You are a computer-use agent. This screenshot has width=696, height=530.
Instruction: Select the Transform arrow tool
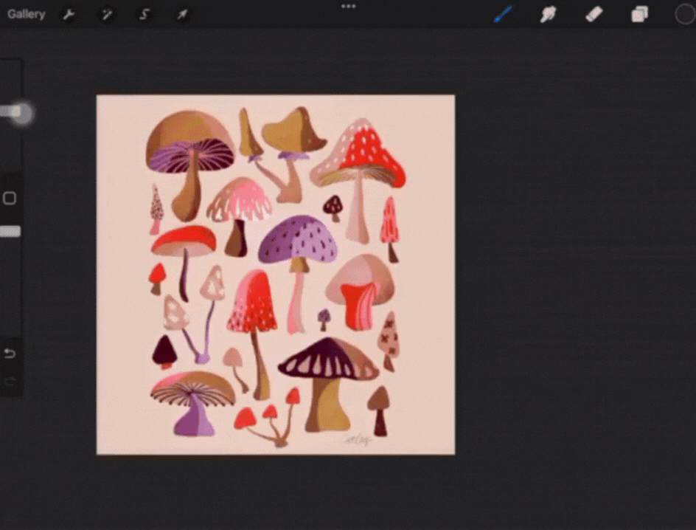182,14
